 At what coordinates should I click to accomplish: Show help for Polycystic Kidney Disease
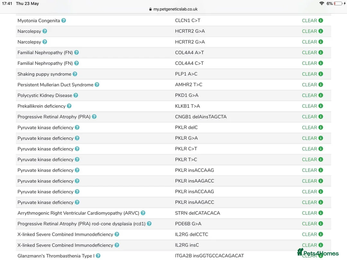pyautogui.click(x=76, y=95)
